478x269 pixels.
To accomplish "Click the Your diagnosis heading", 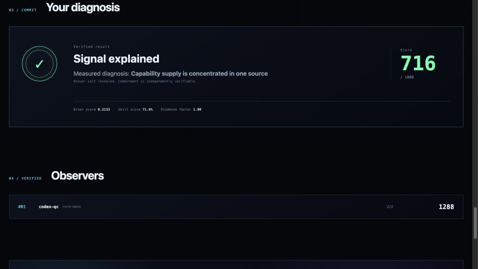I will (83, 8).
